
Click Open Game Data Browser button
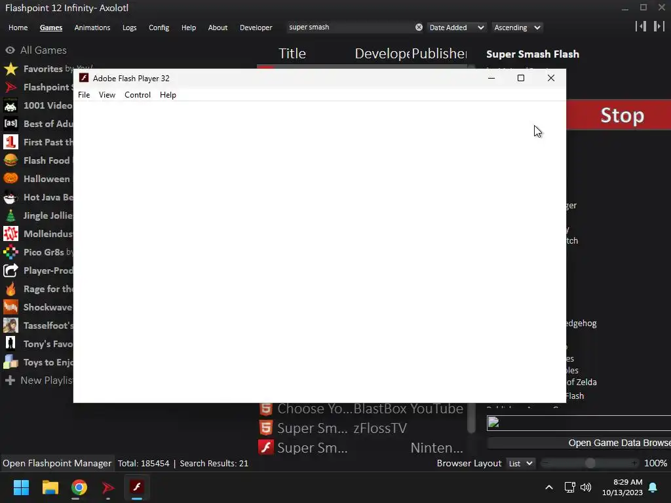pos(579,443)
